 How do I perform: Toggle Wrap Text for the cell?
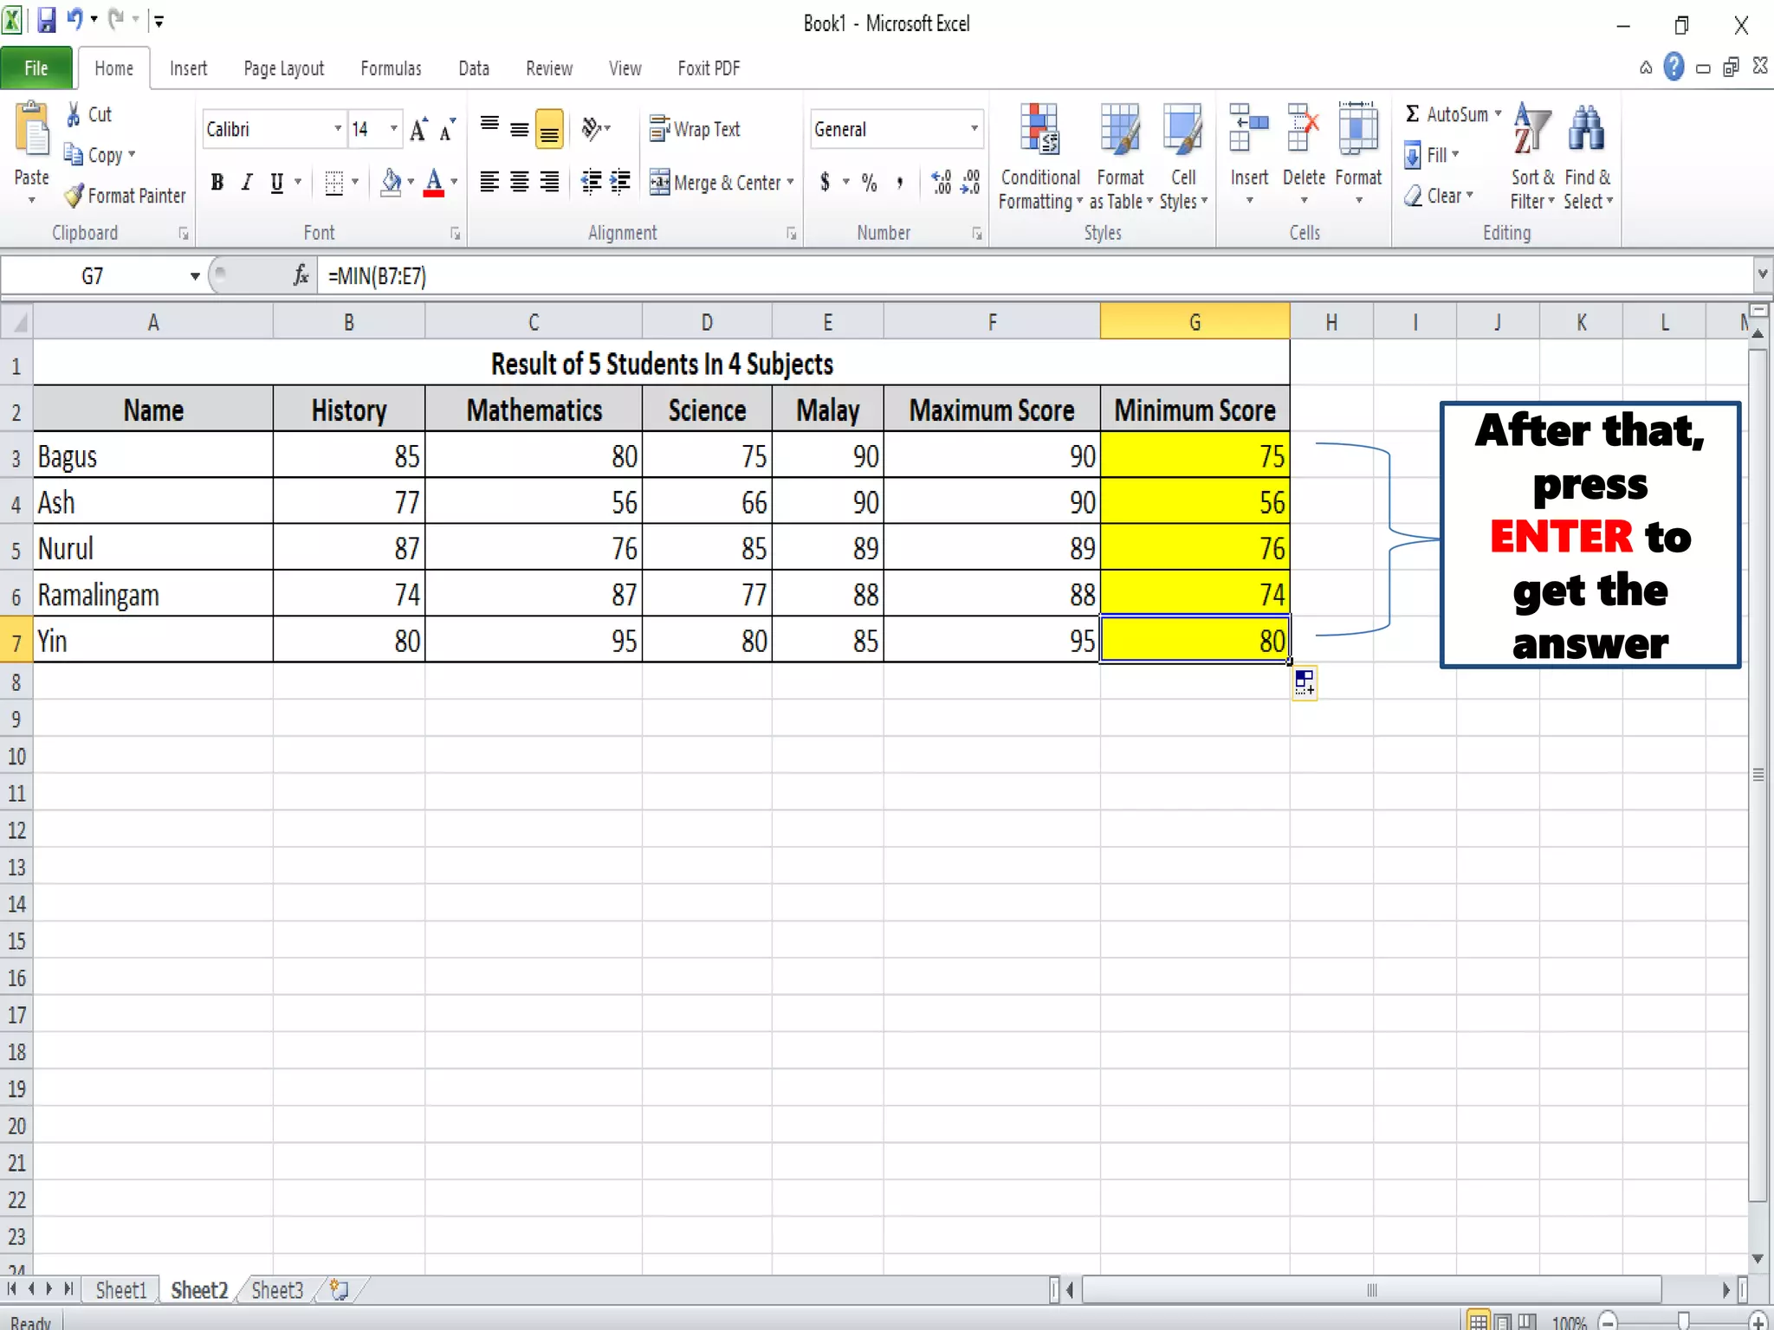pos(695,129)
